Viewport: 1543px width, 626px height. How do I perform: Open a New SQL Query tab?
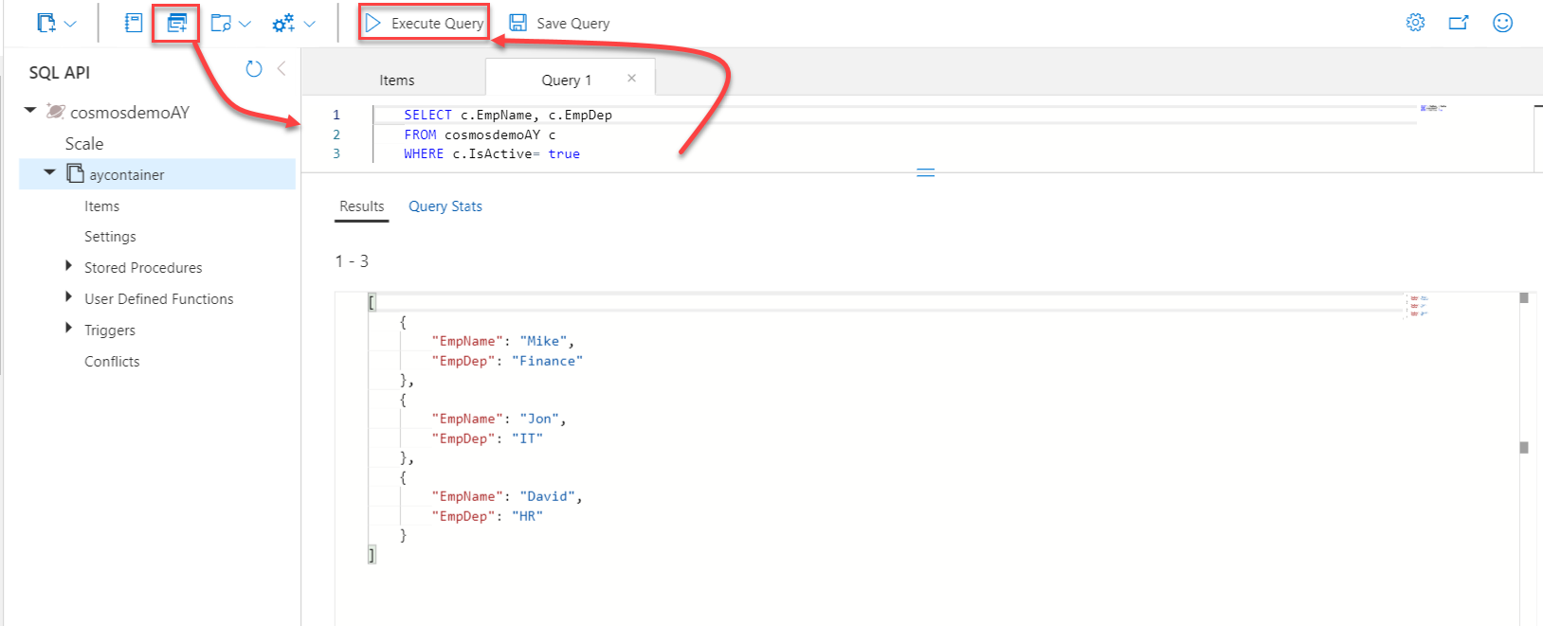pyautogui.click(x=176, y=23)
